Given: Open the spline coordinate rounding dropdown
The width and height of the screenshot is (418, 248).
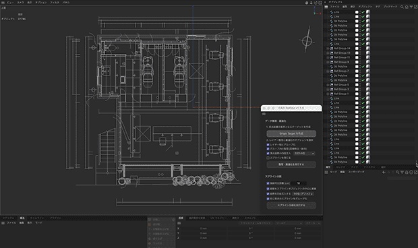Looking at the screenshot, I should [303, 193].
